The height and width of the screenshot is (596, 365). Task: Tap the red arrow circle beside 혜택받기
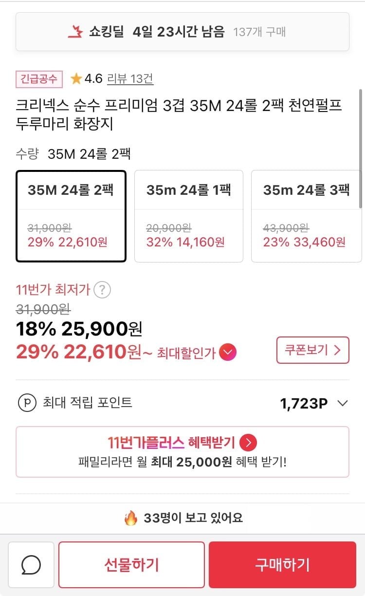pos(249,443)
